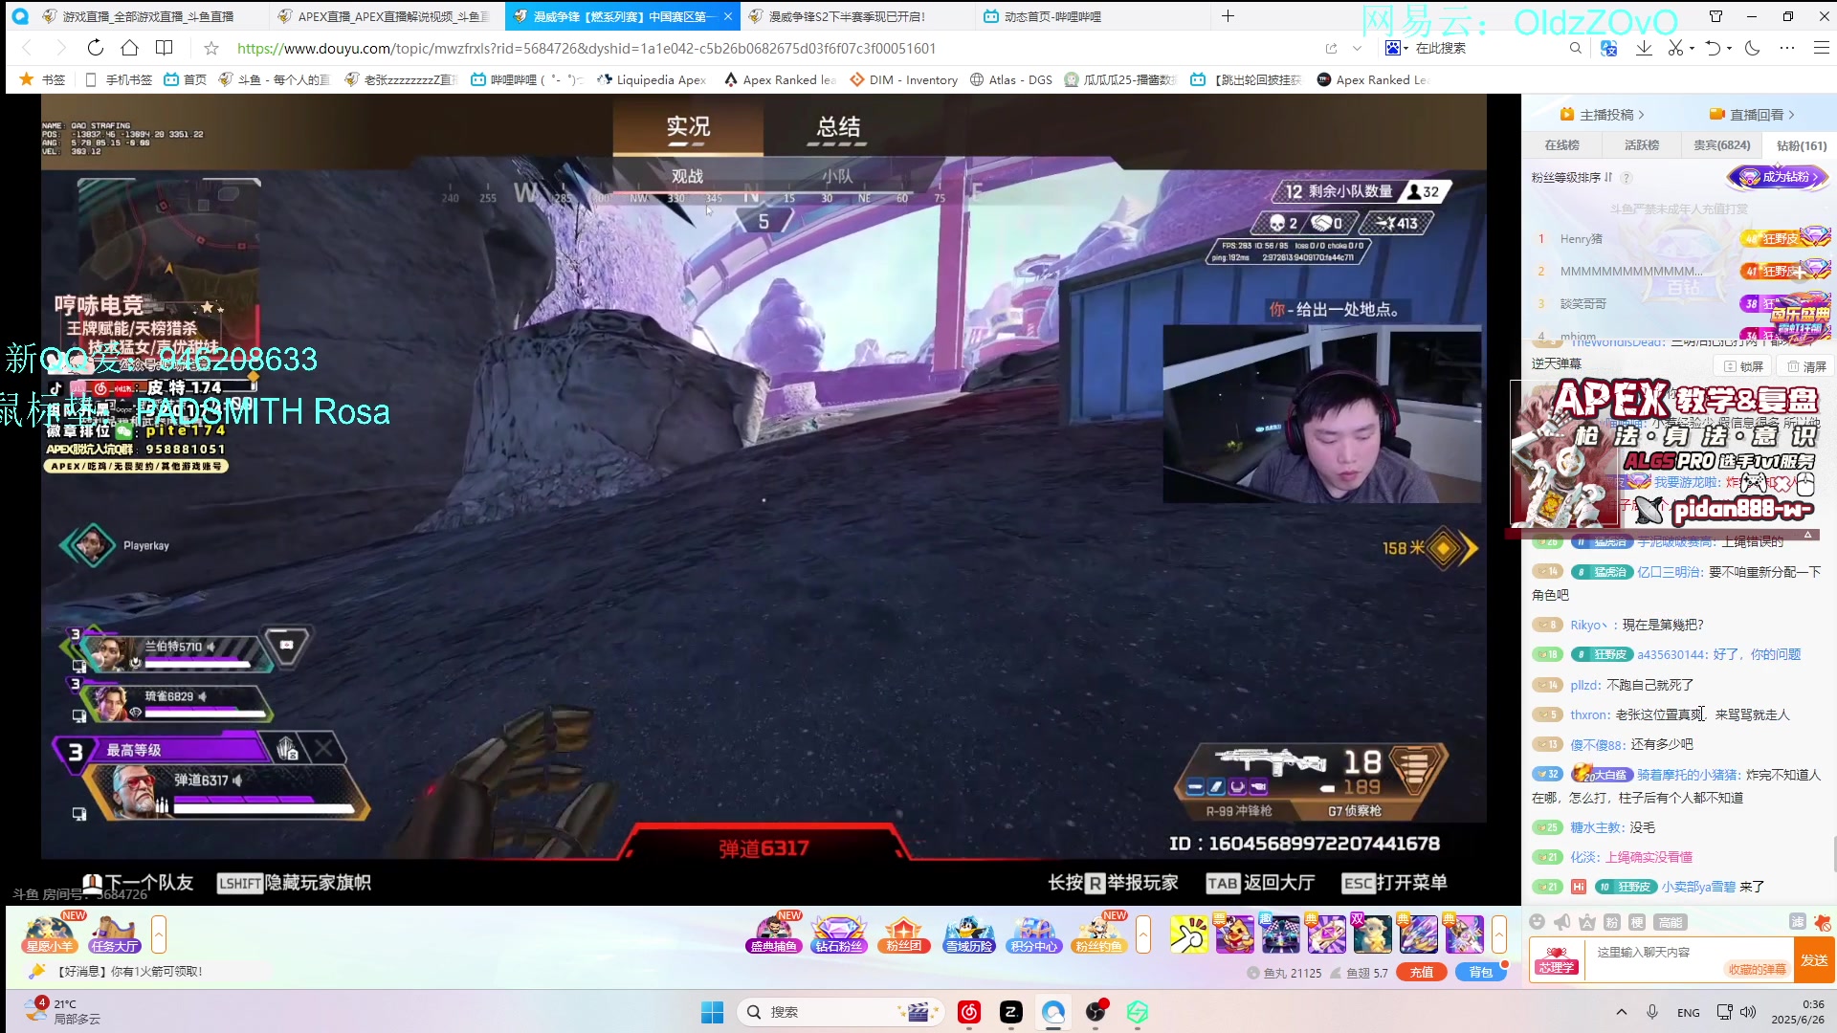
Task: Open the browser hamburger main menu
Action: tap(1821, 48)
